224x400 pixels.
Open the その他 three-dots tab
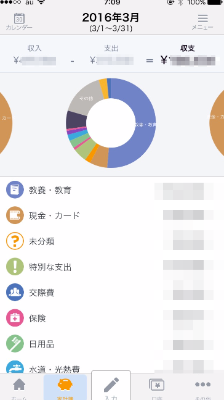pos(202,387)
